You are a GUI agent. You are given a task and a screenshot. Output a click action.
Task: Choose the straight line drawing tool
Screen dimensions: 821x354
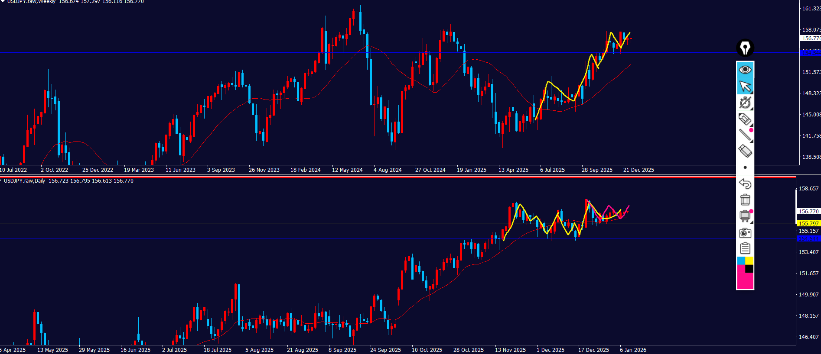point(745,135)
